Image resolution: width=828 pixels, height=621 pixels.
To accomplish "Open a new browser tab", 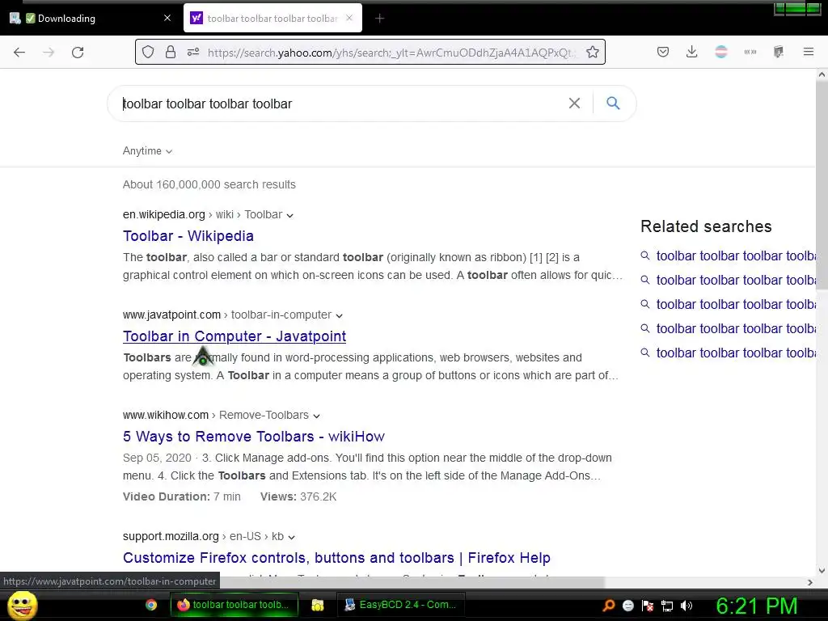I will pos(380,19).
